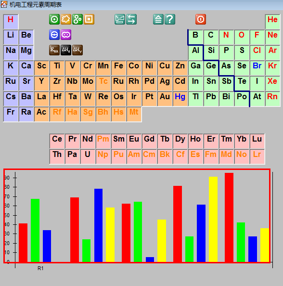Screen dimensions: 283x286
Task: Click the tallest yellow bar in chart
Action: (213, 220)
